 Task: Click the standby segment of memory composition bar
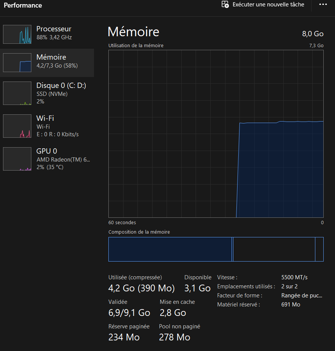point(274,249)
